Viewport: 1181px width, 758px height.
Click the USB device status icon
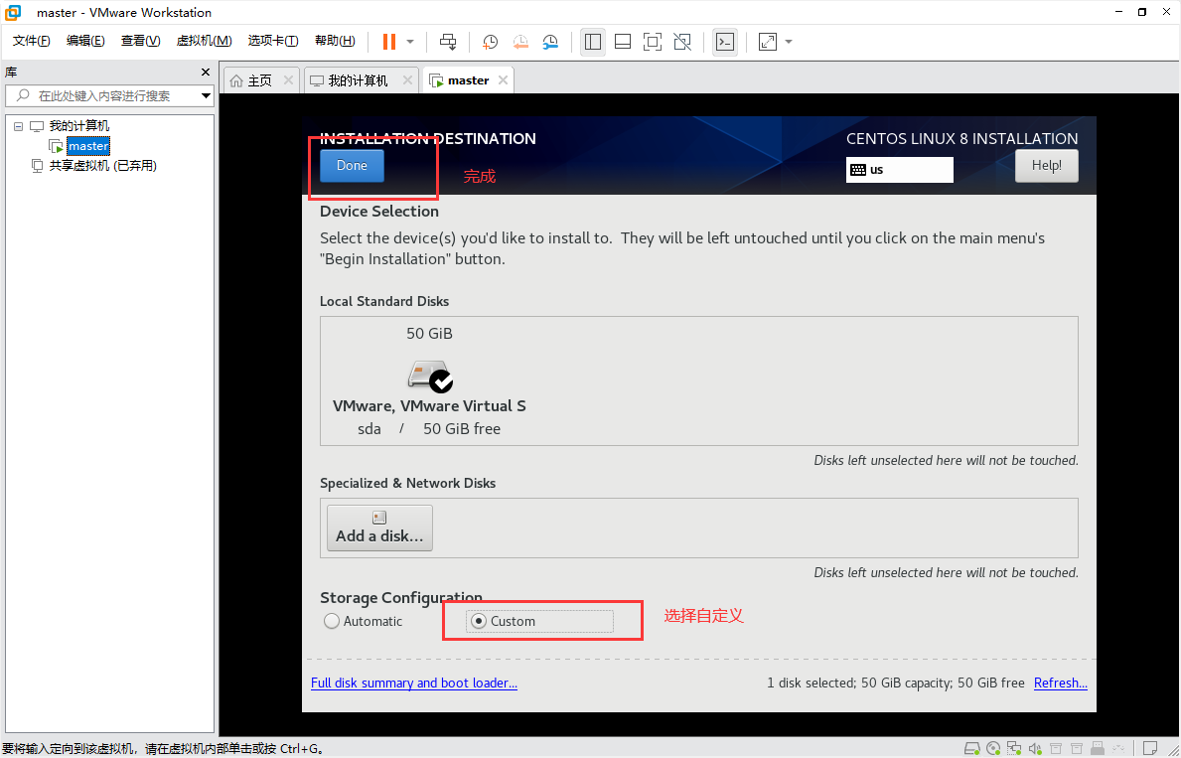tap(1098, 748)
